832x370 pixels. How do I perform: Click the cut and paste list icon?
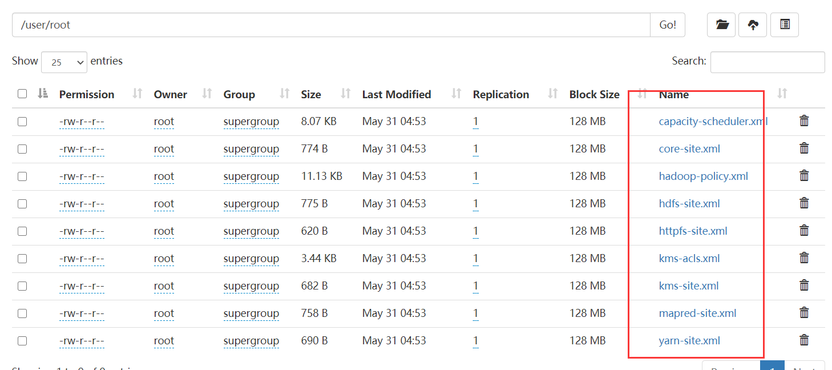coord(785,25)
